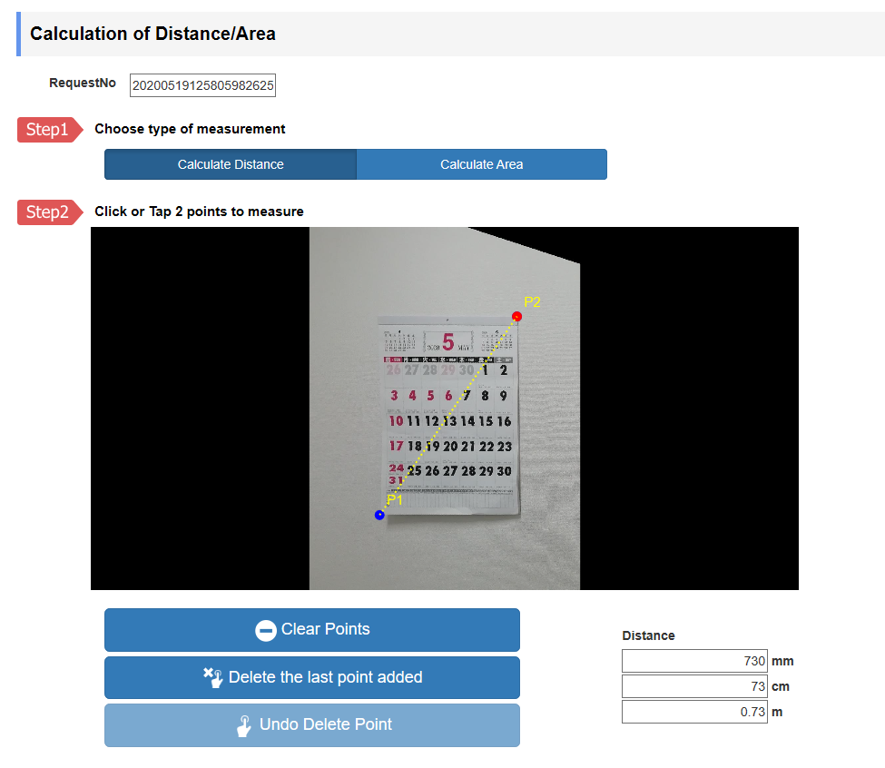This screenshot has height=768, width=885.
Task: Click the distance field showing 730 mm
Action: [x=694, y=661]
